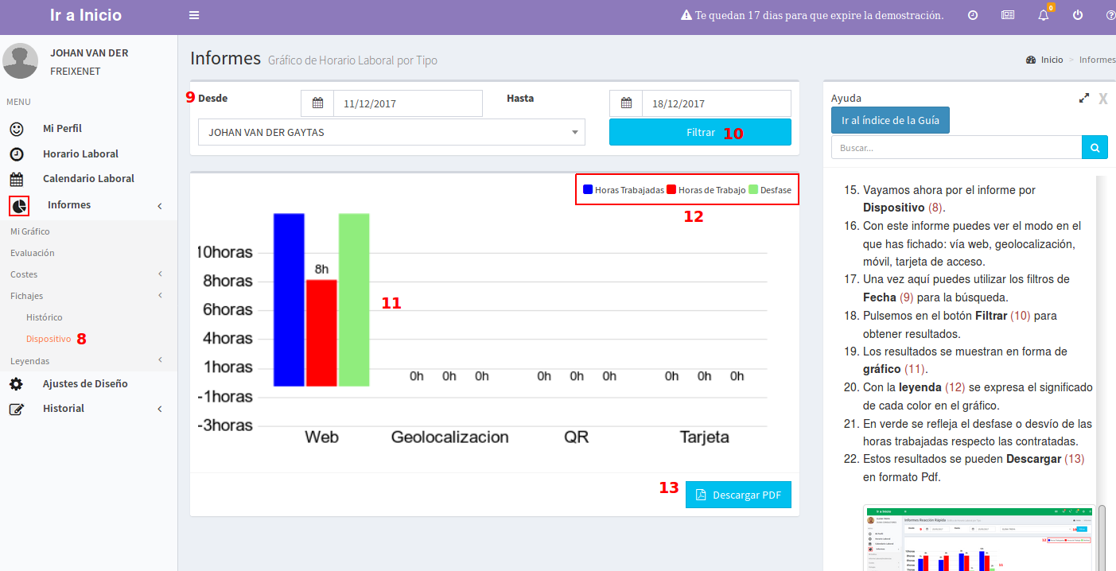Open the newspaper icon in the top bar
Viewport: 1116px width, 571px height.
point(1008,15)
